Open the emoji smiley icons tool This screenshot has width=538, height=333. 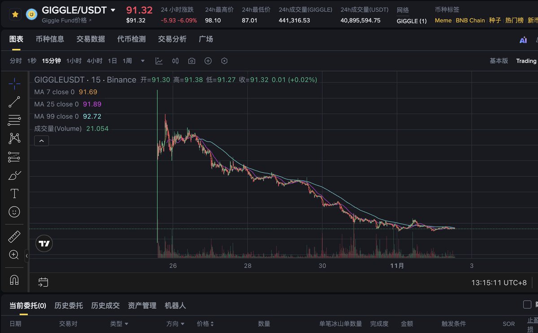click(x=14, y=212)
